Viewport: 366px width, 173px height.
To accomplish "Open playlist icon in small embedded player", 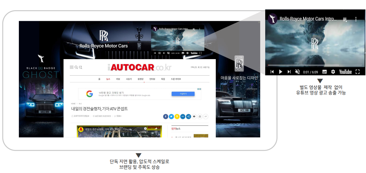I will 193,29.
